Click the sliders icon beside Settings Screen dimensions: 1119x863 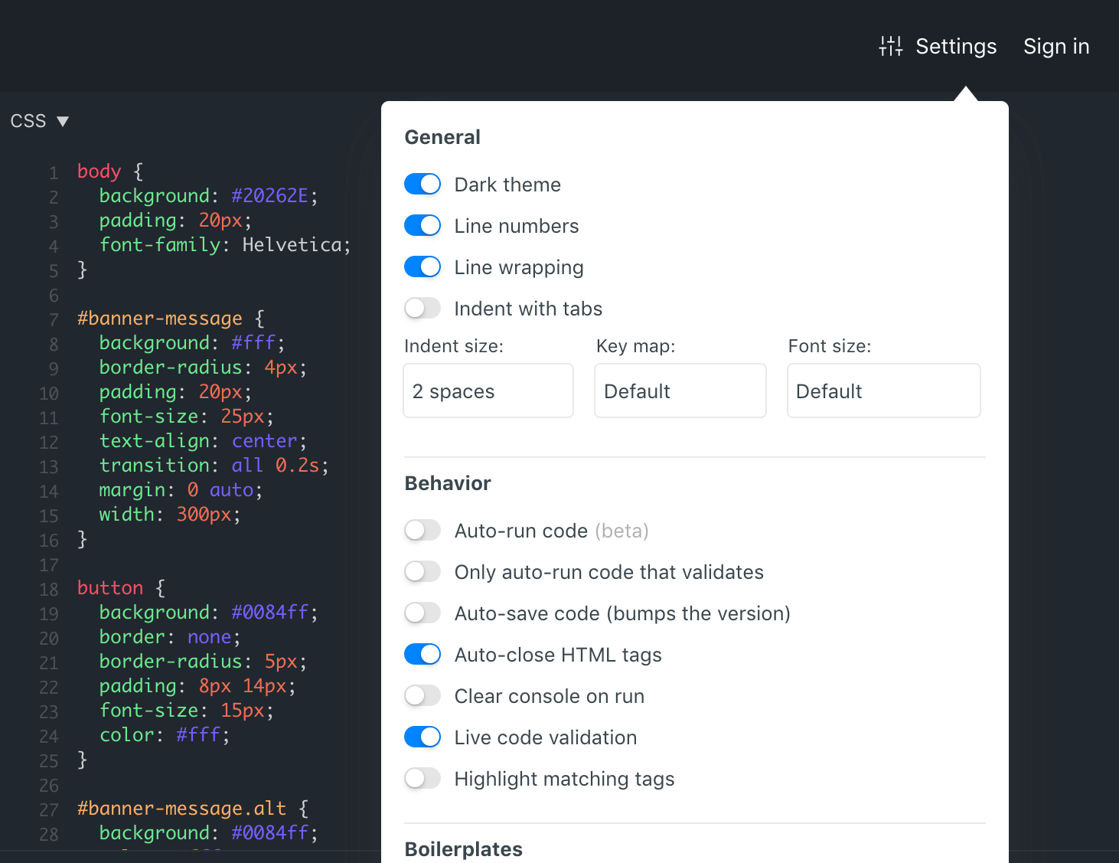[x=889, y=46]
